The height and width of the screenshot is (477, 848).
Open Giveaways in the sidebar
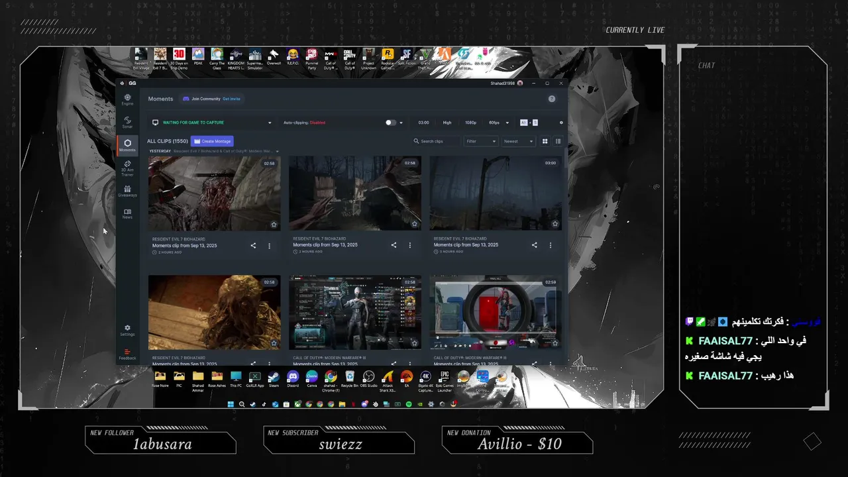tap(127, 191)
